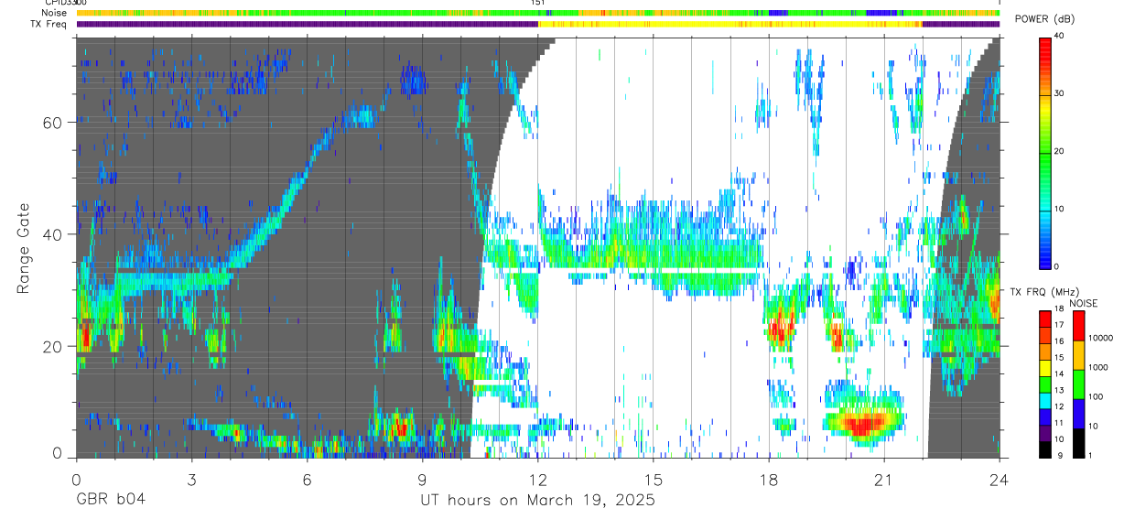This screenshot has height=519, width=1124.
Task: Click the 24 hour tick label
Action: (999, 479)
